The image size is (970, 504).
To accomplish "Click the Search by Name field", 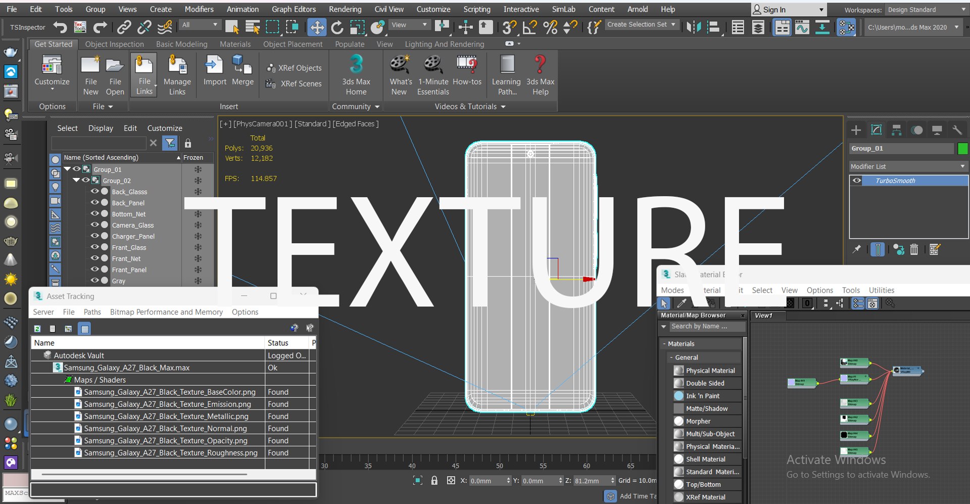I will coord(707,327).
